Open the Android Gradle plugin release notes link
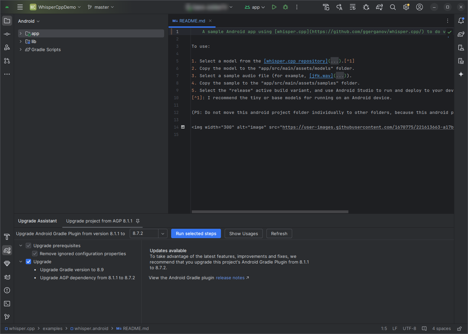 click(230, 278)
